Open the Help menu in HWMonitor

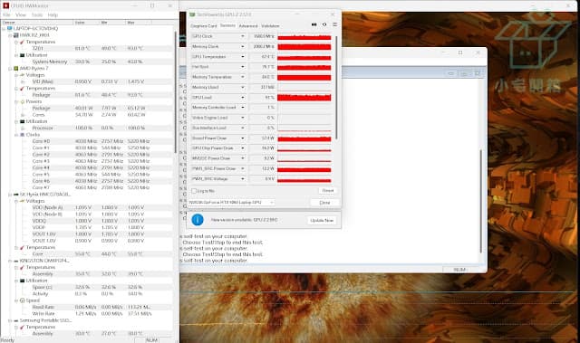pos(53,14)
